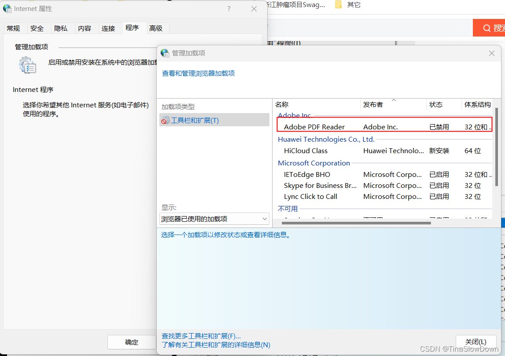Close the 管理加载项 dialog with X
The image size is (505, 356).
(x=491, y=53)
